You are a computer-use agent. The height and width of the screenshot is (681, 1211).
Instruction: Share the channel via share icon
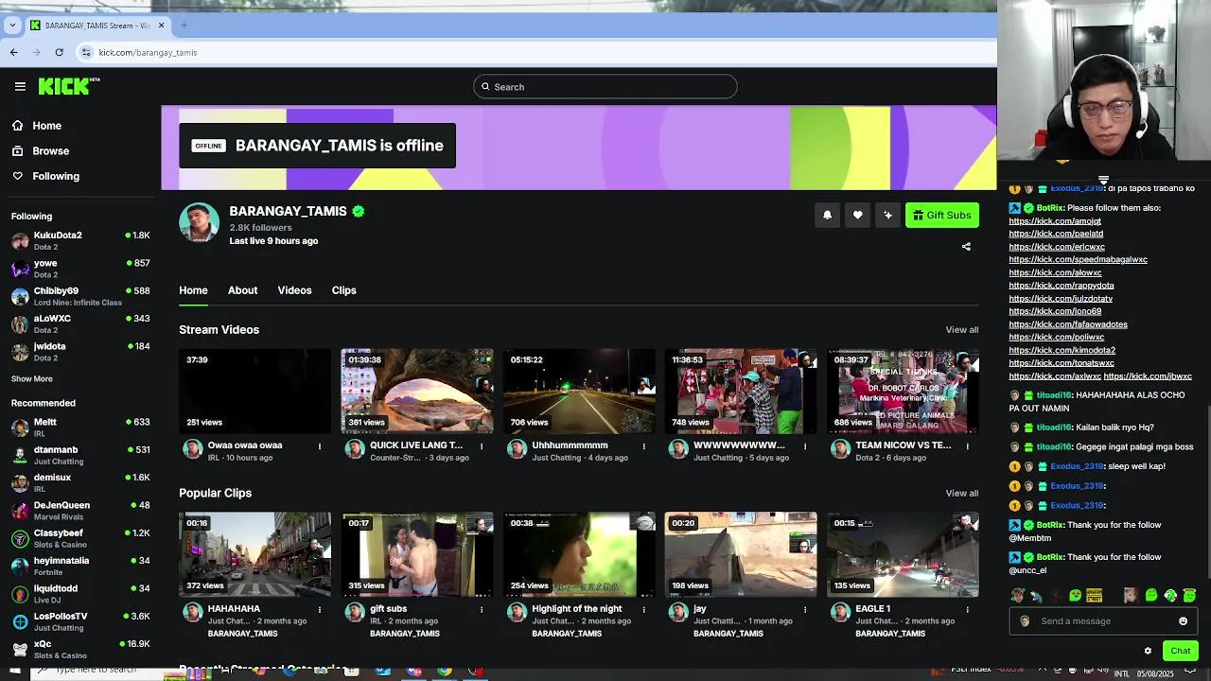(x=966, y=246)
